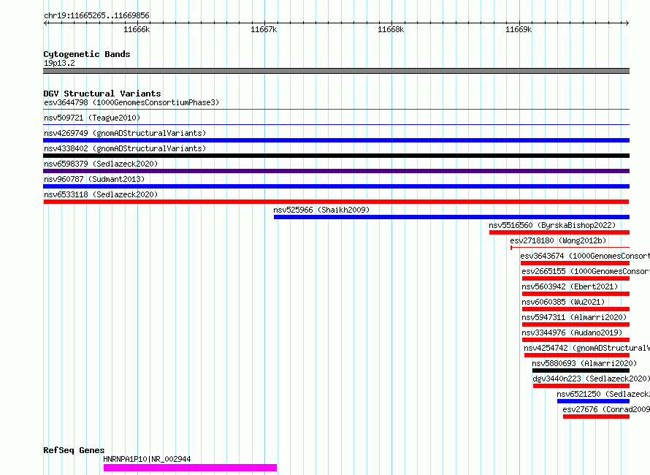The image size is (650, 475).
Task: Open the esv2665155 variant red bar
Action: [x=576, y=278]
